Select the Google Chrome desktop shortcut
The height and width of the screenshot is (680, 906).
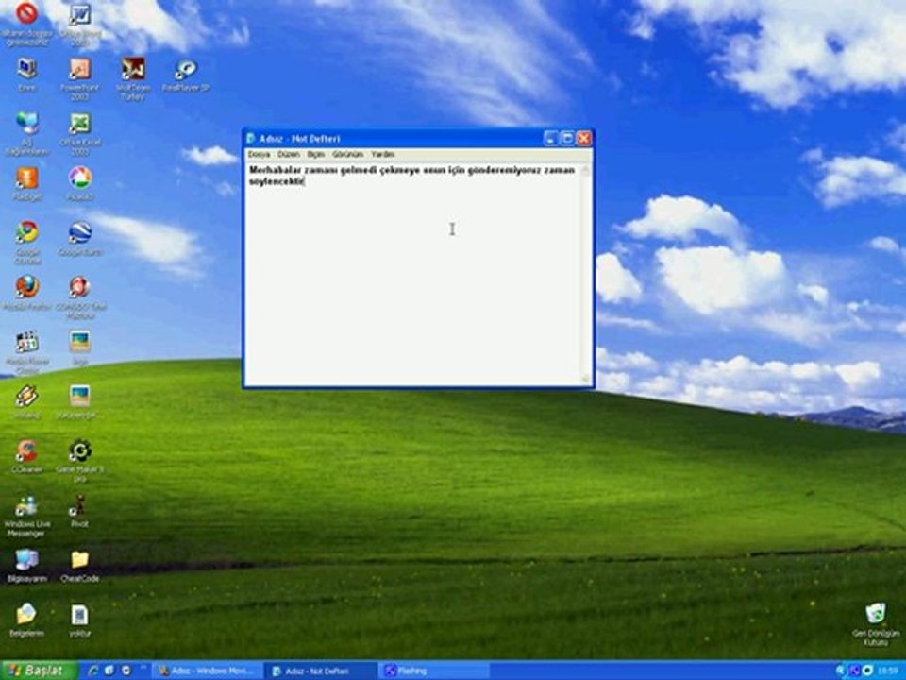pos(26,242)
